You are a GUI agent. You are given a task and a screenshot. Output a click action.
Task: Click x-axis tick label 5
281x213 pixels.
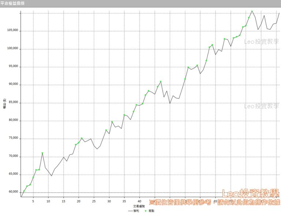coord(33,201)
